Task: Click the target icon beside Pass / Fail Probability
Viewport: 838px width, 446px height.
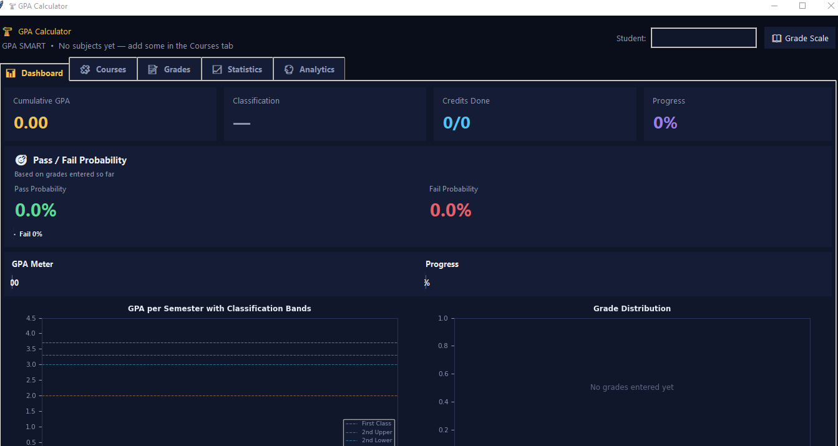Action: (21, 160)
